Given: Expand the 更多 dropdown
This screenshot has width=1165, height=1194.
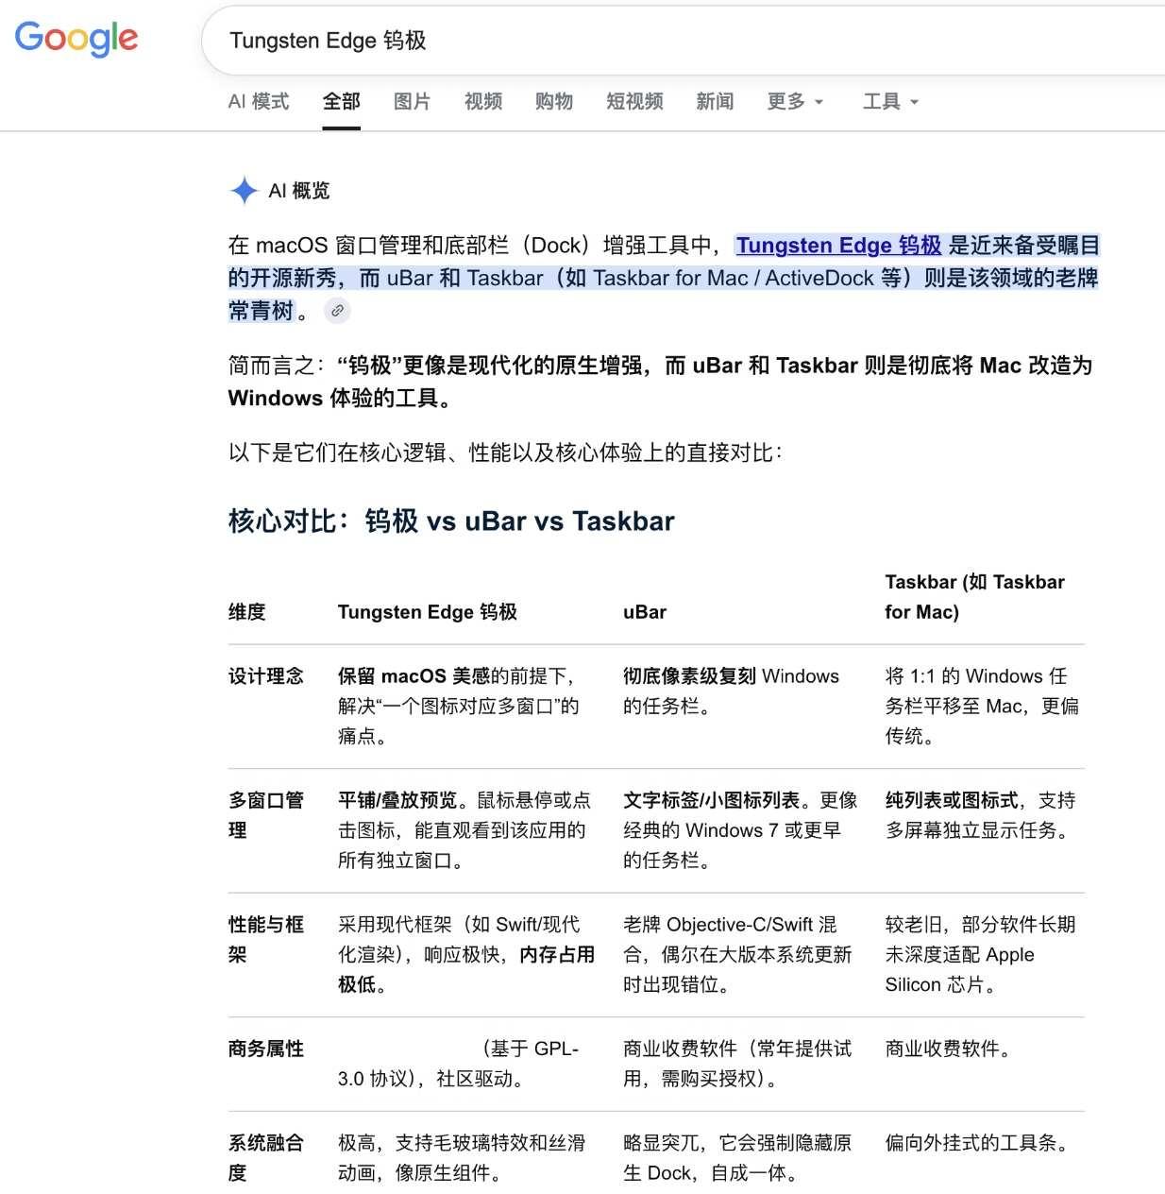Looking at the screenshot, I should tap(795, 101).
